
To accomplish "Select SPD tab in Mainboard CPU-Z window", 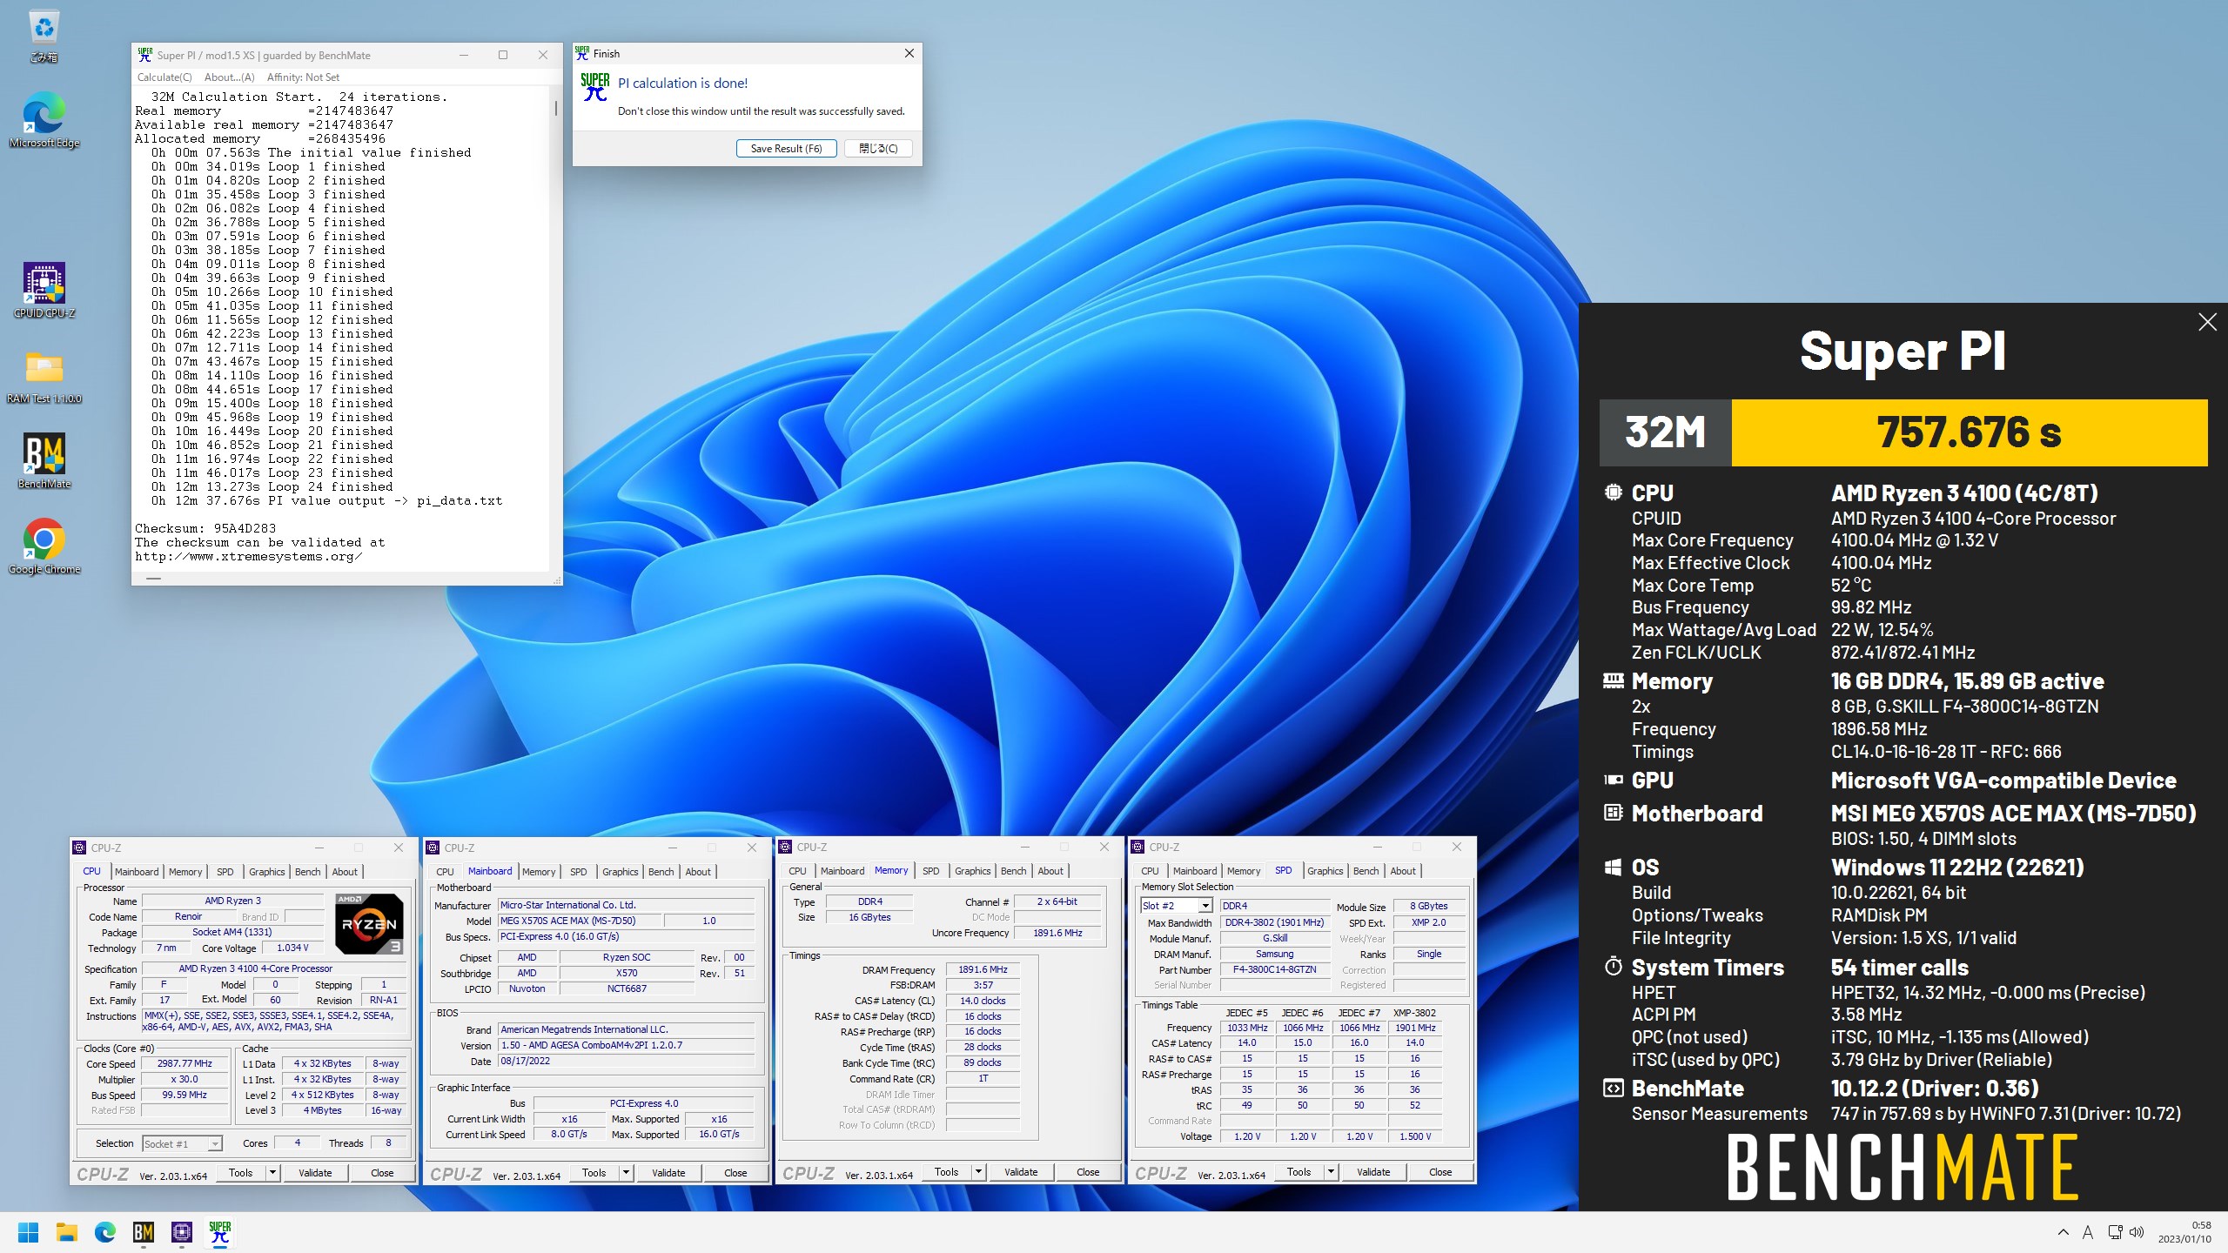I will pyautogui.click(x=579, y=872).
